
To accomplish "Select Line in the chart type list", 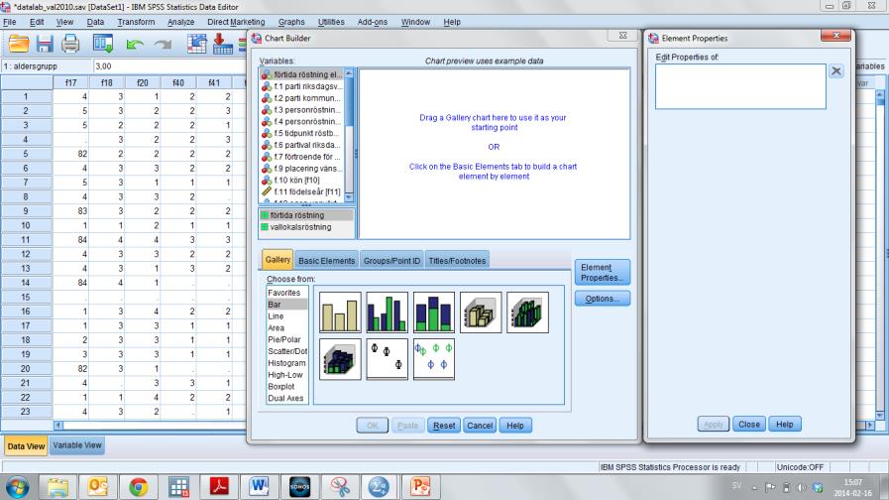I will pyautogui.click(x=276, y=316).
